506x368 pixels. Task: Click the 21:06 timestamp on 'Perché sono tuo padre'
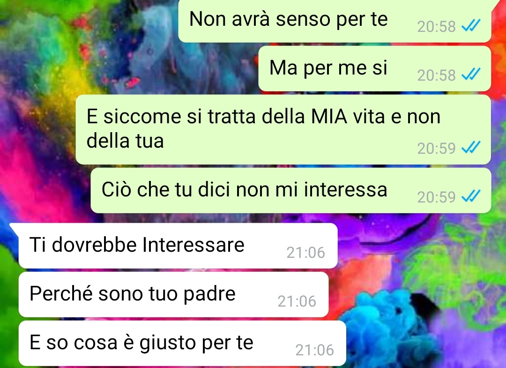coord(297,301)
